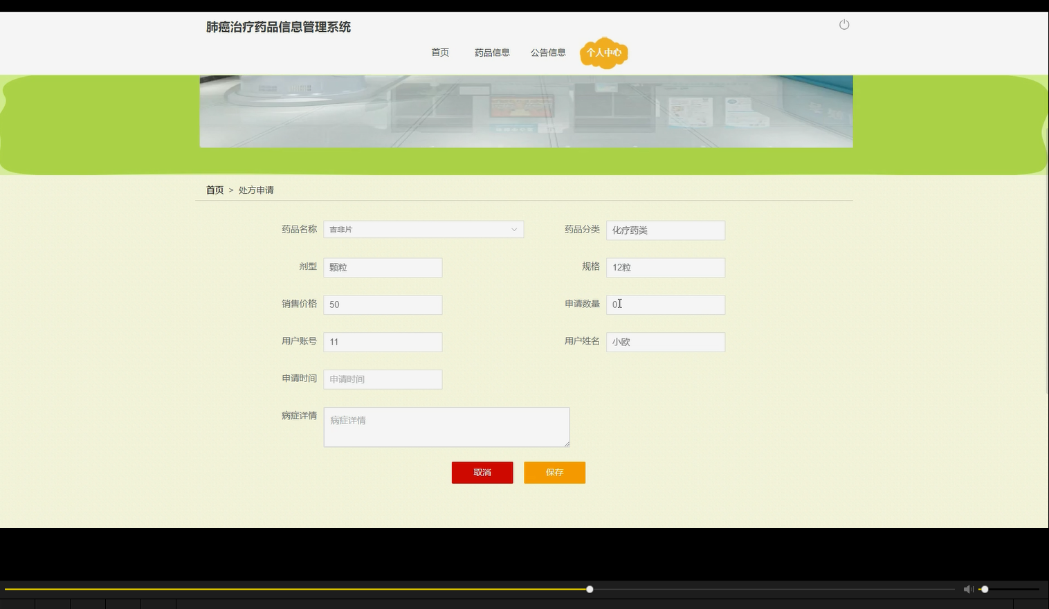Click the 病症详情 details text area

[446, 427]
